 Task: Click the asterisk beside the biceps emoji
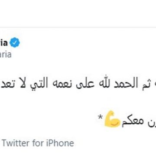(x=100, y=117)
